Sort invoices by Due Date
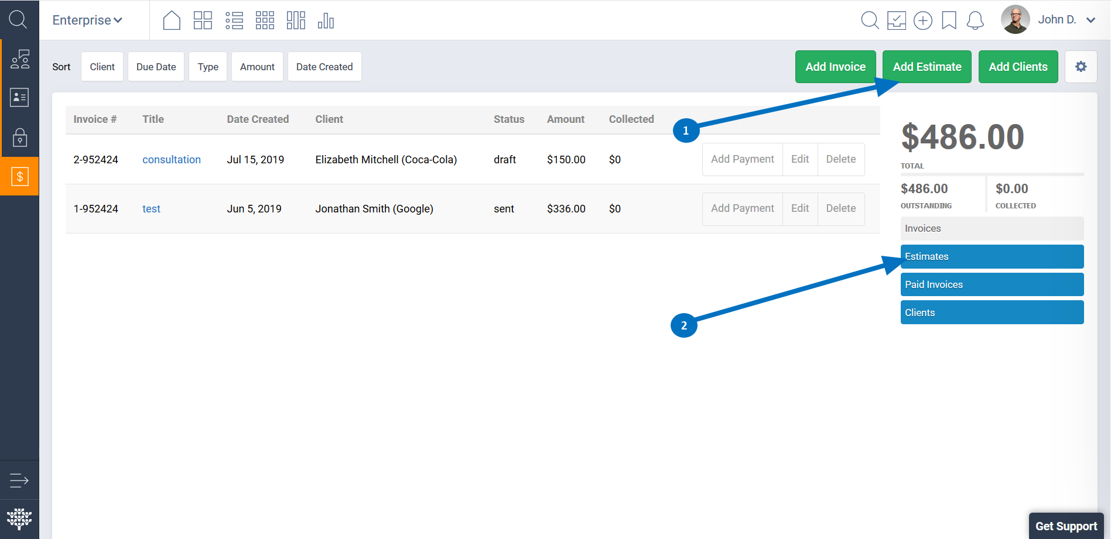This screenshot has width=1111, height=539. point(156,67)
